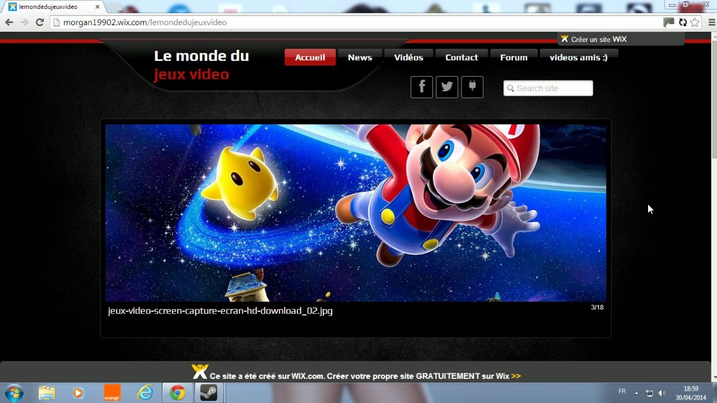Click the page icon left of the URL

click(55, 22)
